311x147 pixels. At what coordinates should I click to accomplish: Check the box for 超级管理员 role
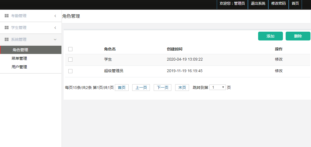coord(70,71)
